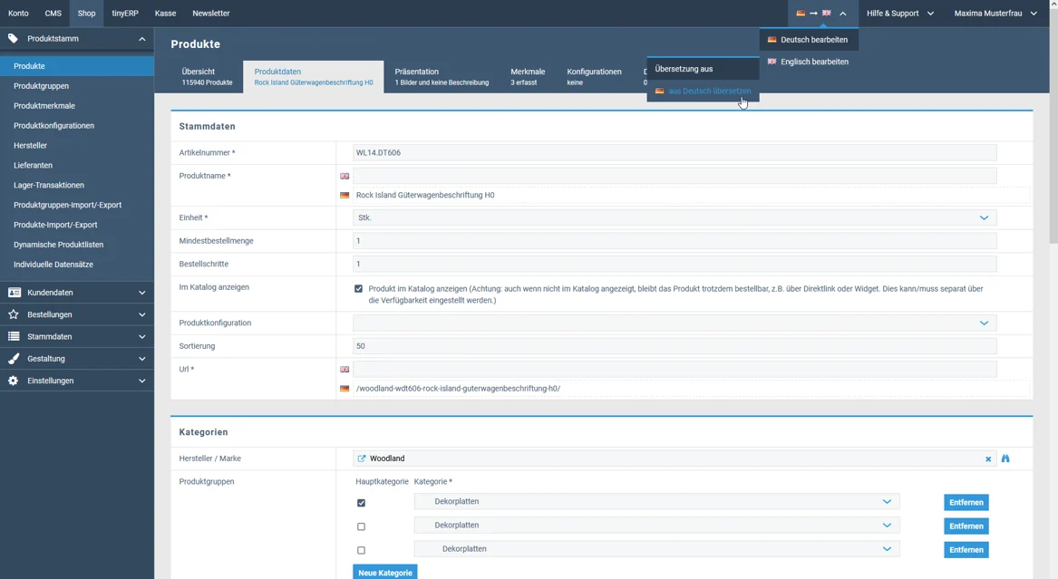Image resolution: width=1058 pixels, height=579 pixels.
Task: Click the Mindestbestellmenge input field
Action: tap(675, 241)
